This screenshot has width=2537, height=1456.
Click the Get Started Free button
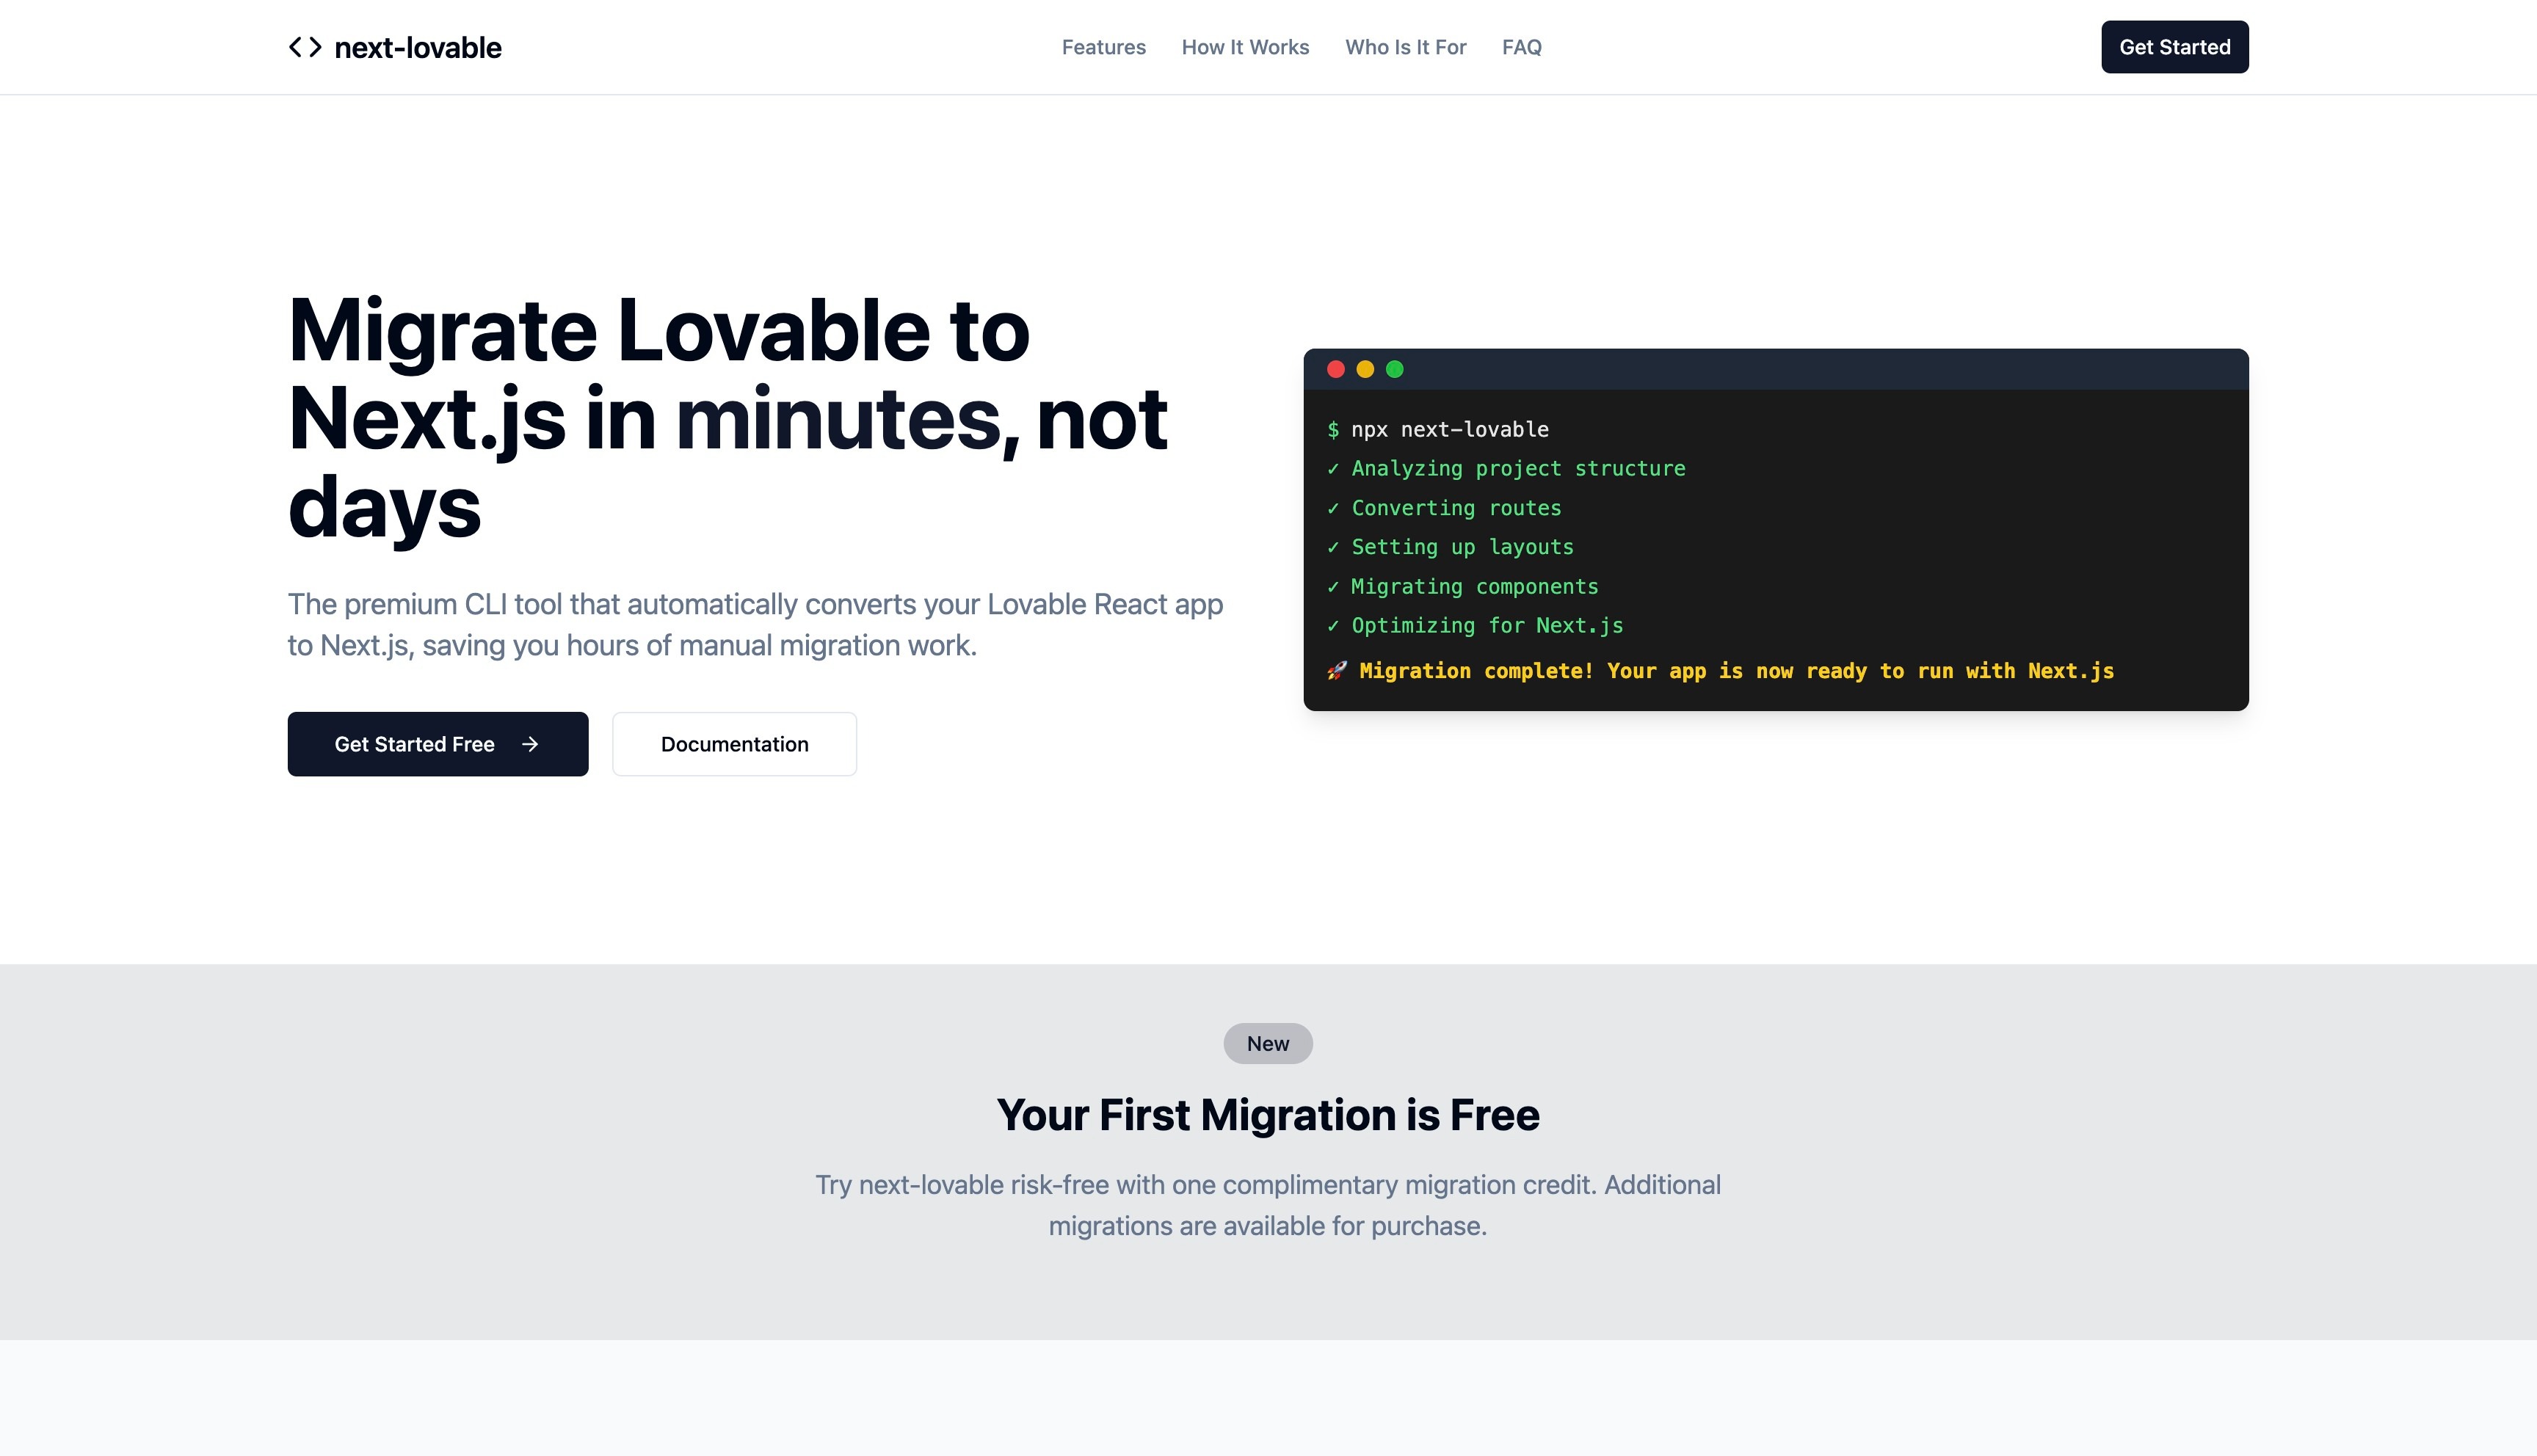point(437,744)
